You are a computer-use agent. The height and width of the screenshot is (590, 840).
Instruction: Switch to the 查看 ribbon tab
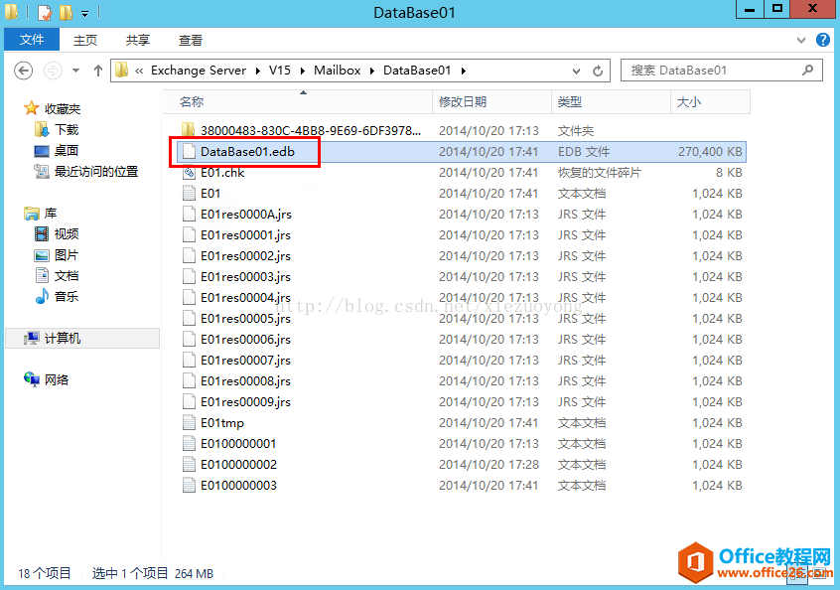pyautogui.click(x=191, y=40)
